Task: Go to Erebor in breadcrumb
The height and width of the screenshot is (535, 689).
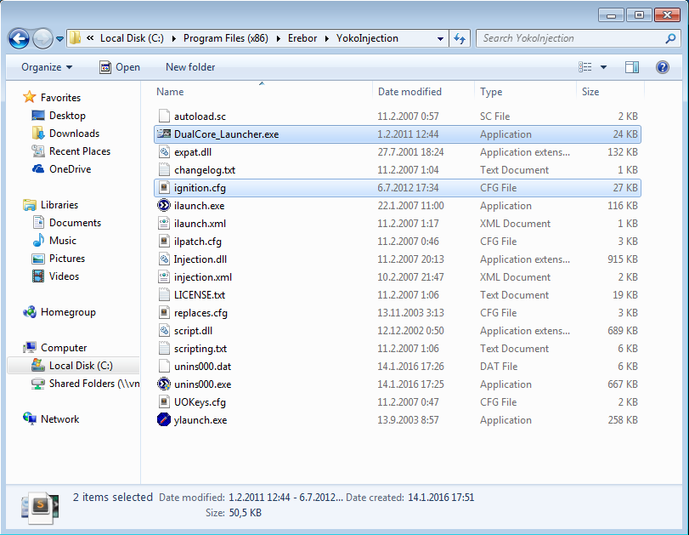Action: (302, 38)
